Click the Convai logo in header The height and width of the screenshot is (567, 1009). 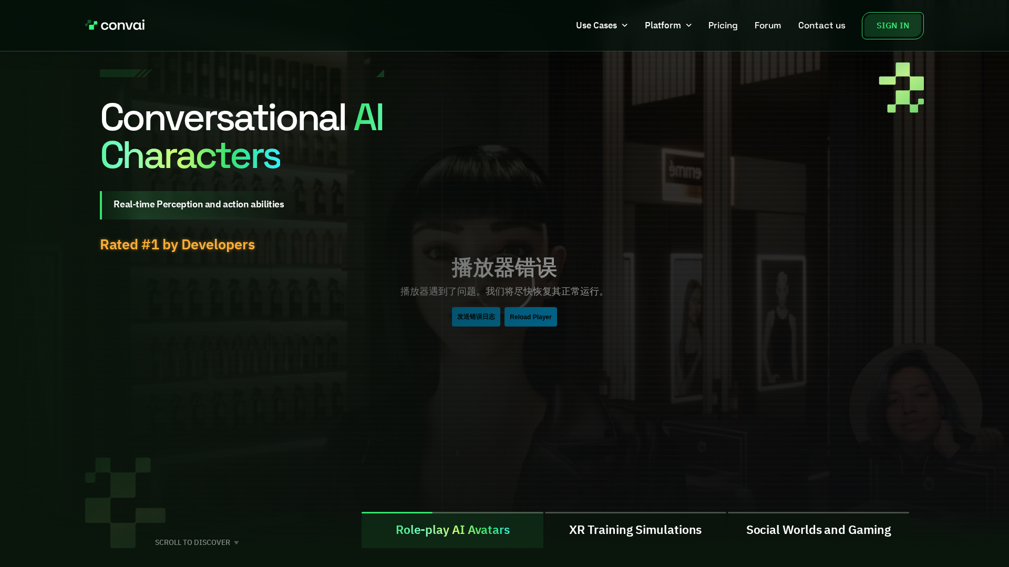[x=115, y=25]
